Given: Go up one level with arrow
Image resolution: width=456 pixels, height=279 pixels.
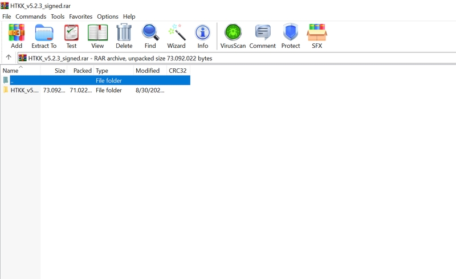Looking at the screenshot, I should point(9,58).
